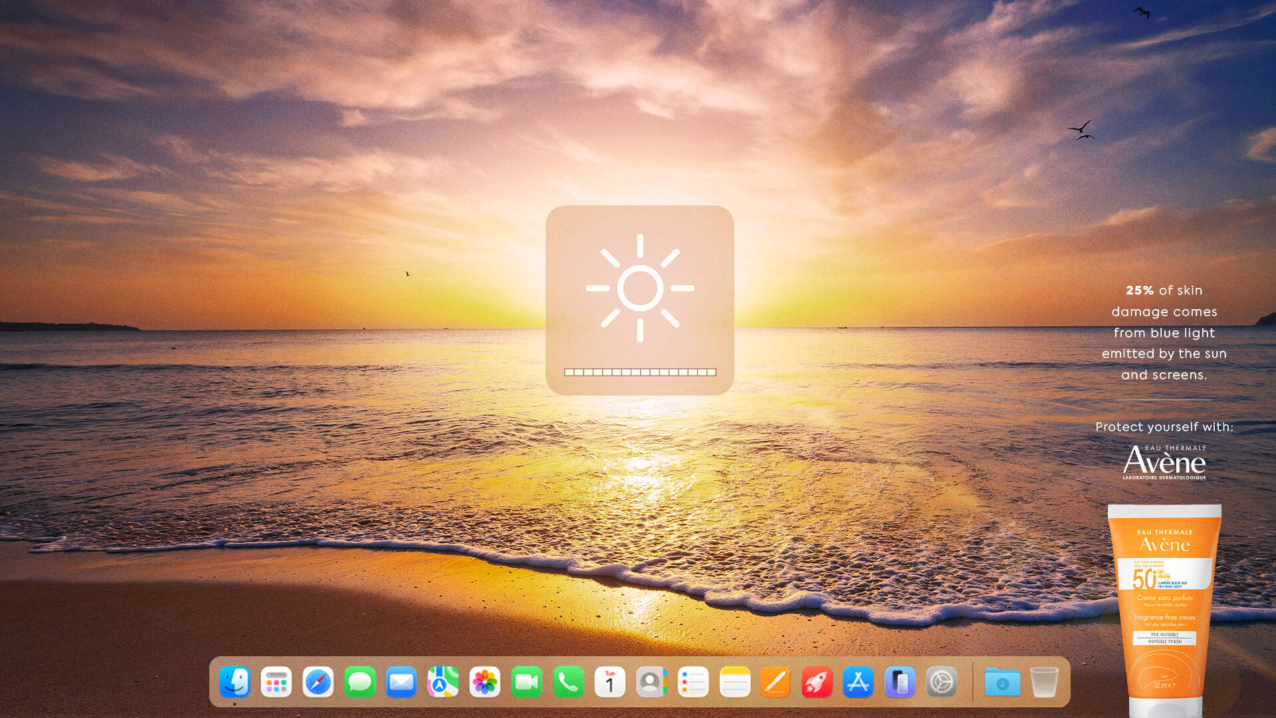Open the yellow Notes app
The height and width of the screenshot is (718, 1276).
734,682
